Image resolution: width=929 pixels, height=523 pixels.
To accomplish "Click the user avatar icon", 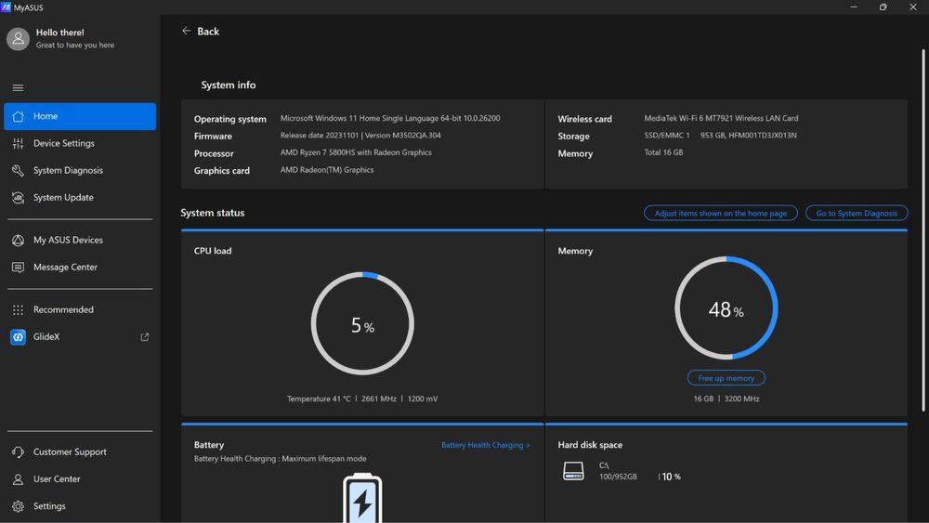I will pos(18,39).
